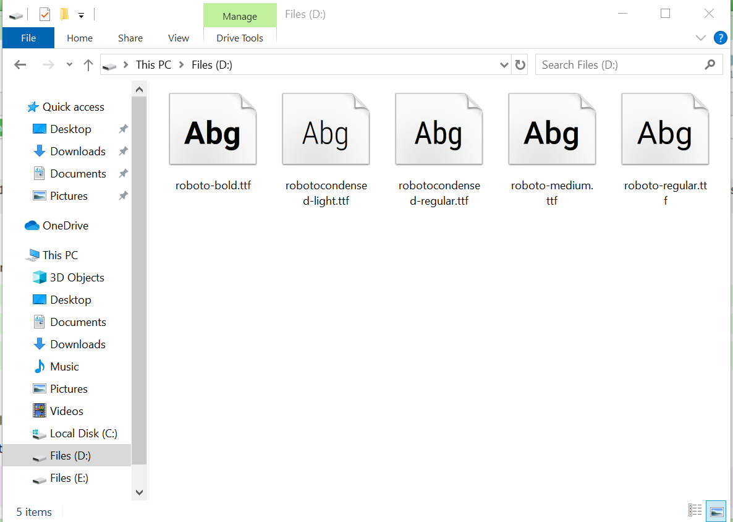Go up one folder level
733x522 pixels.
pyautogui.click(x=88, y=64)
